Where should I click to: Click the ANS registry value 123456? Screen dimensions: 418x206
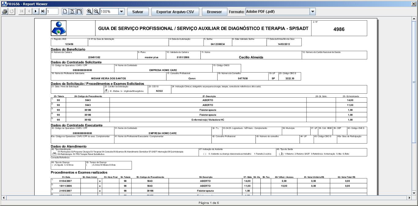pyautogui.click(x=69, y=44)
